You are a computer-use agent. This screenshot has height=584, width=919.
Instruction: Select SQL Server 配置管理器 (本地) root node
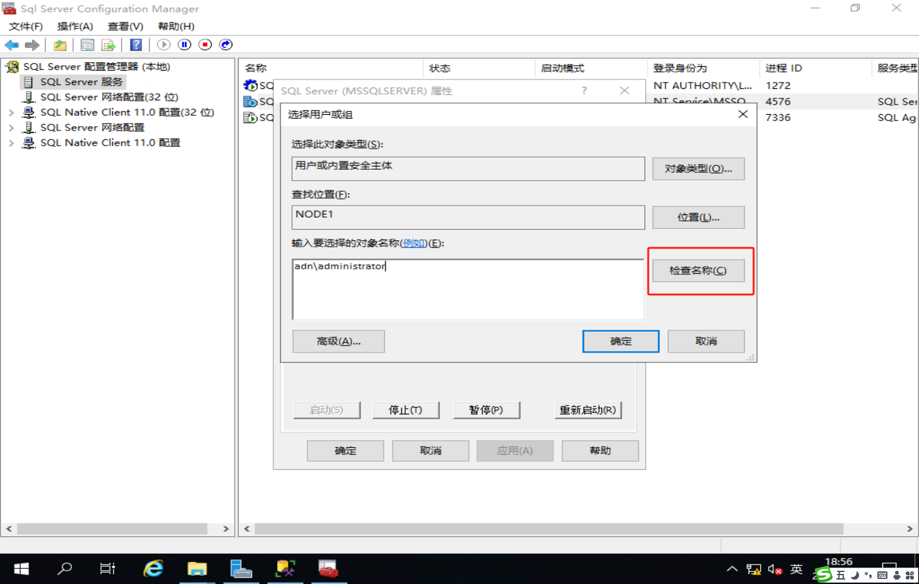[x=97, y=67]
